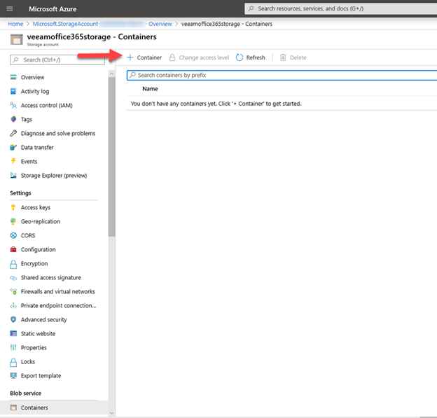Click the Tags icon in the sidebar

tap(13, 119)
